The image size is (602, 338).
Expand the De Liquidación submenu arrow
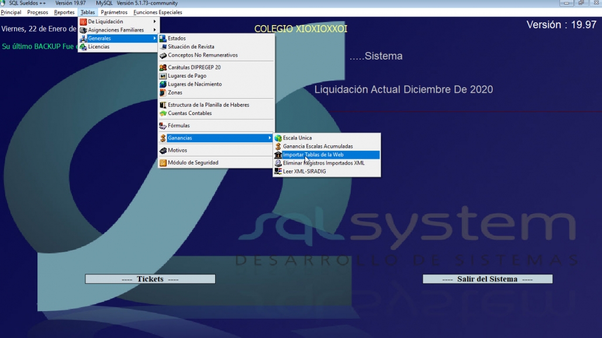[x=155, y=22]
